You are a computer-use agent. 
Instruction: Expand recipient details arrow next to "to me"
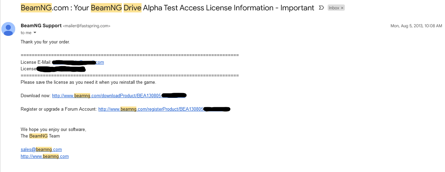[x=35, y=33]
